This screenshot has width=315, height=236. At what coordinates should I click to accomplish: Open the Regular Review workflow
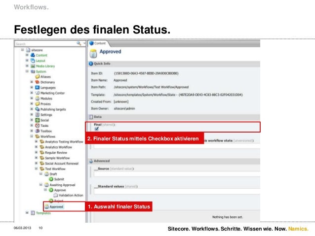56,153
